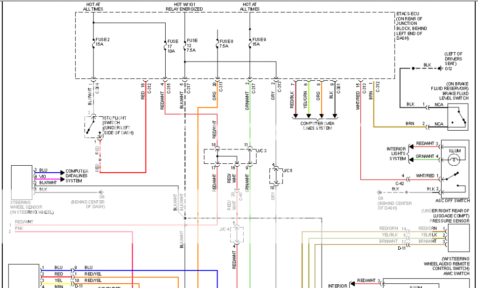Select the J/C 3 junction connector box

pyautogui.click(x=230, y=157)
